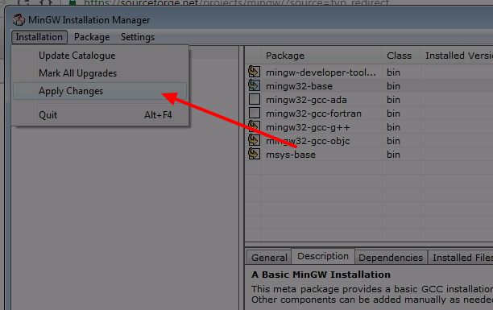Open the Package menu

pyautogui.click(x=92, y=37)
